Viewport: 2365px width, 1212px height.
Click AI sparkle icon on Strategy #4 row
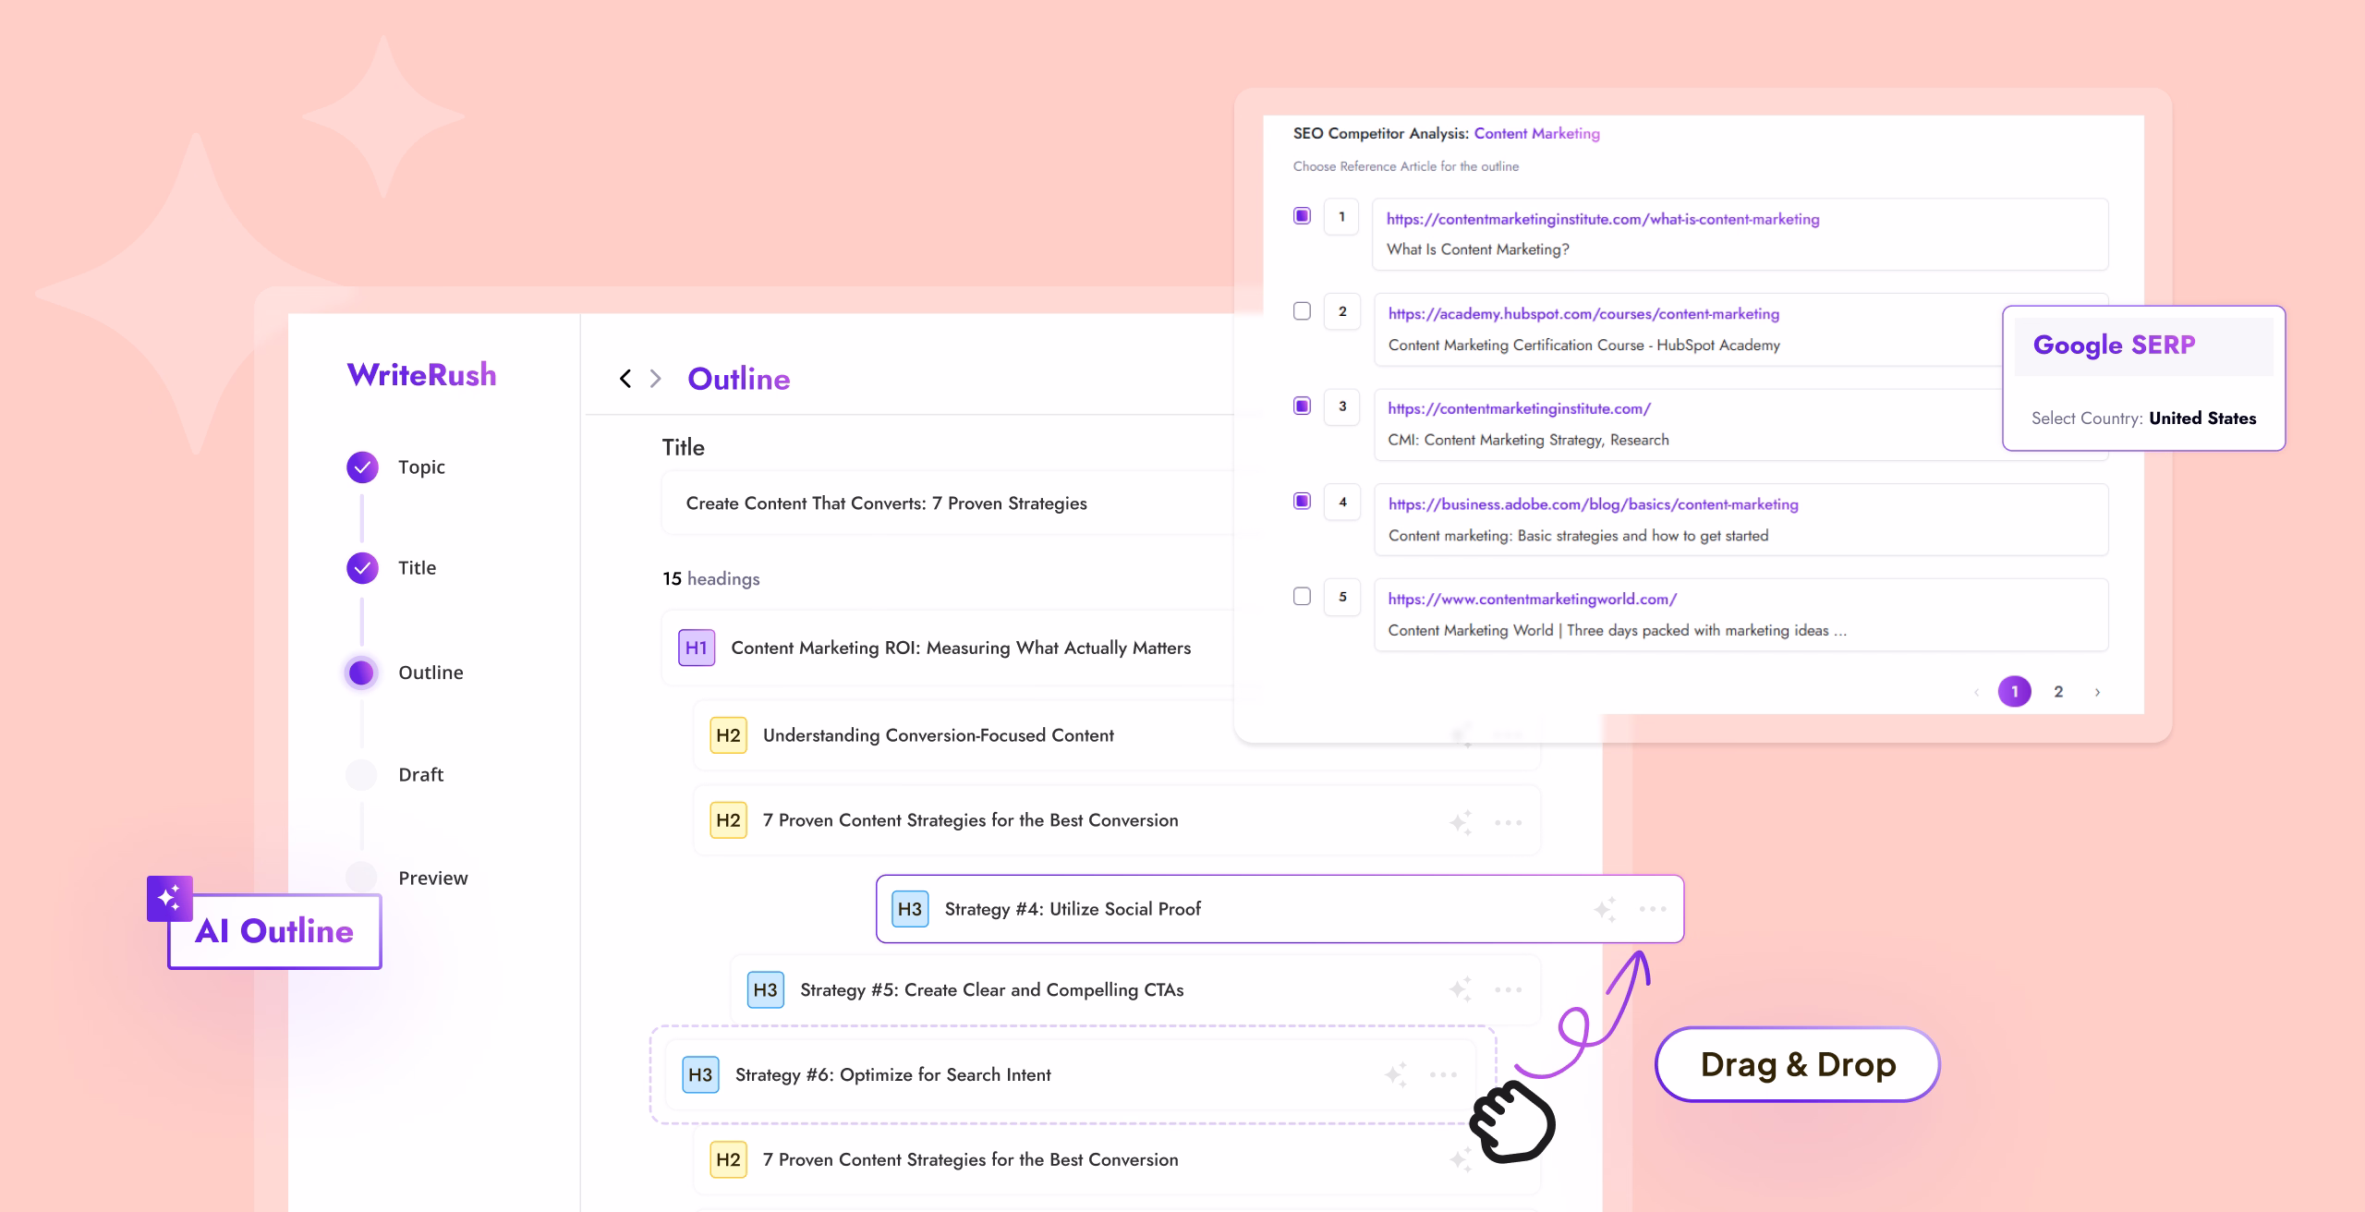coord(1606,909)
